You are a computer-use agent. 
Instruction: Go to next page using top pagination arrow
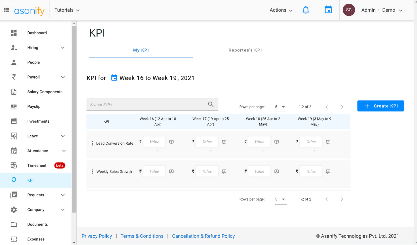click(342, 107)
